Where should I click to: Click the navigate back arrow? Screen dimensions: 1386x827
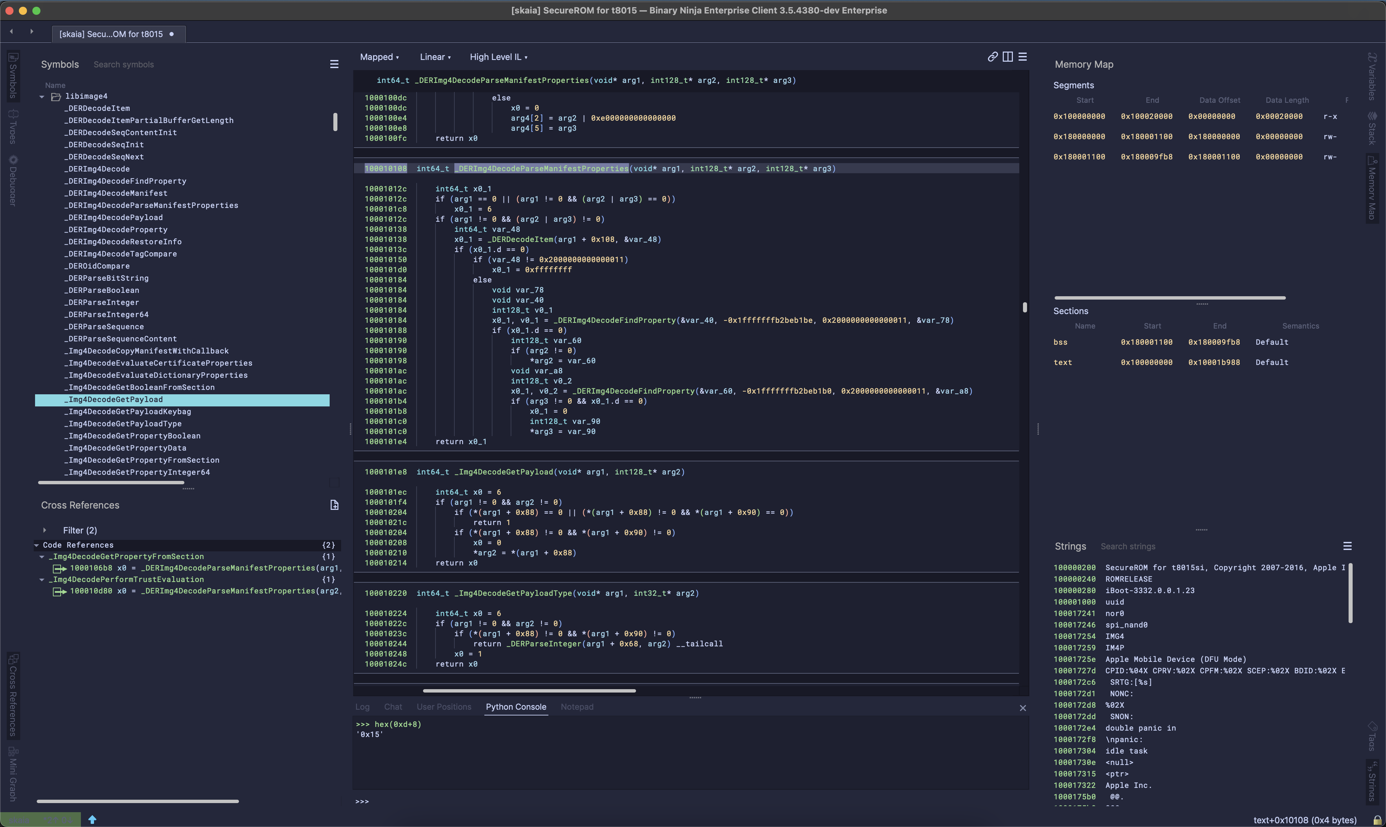click(11, 32)
